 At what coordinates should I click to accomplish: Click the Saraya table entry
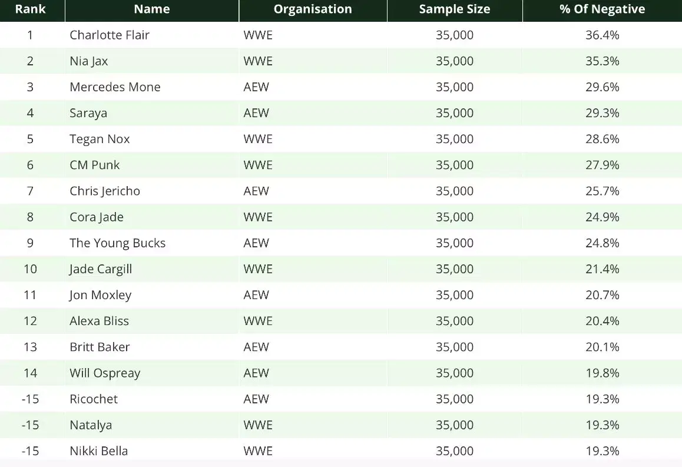88,113
